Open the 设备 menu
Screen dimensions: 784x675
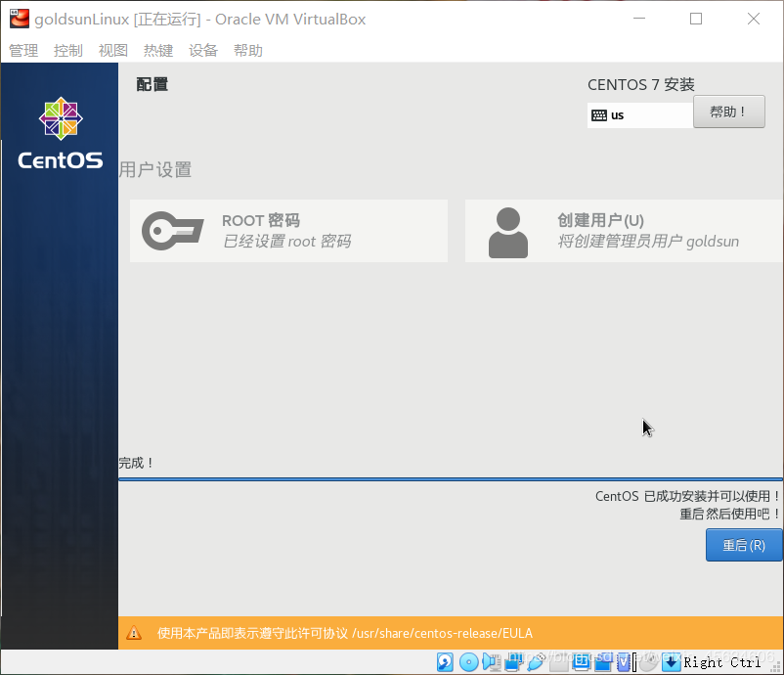tap(203, 51)
